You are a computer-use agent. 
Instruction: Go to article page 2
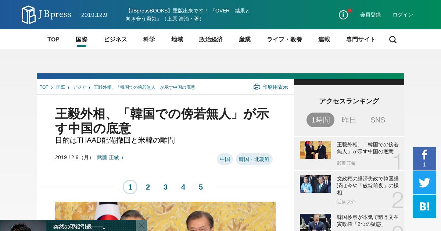click(148, 187)
